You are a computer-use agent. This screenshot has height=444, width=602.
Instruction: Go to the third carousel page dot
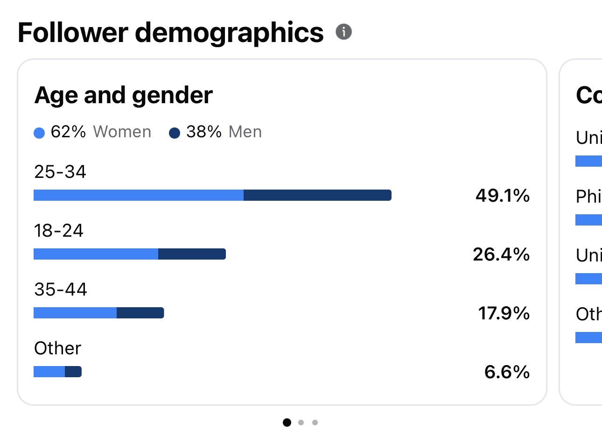(315, 423)
